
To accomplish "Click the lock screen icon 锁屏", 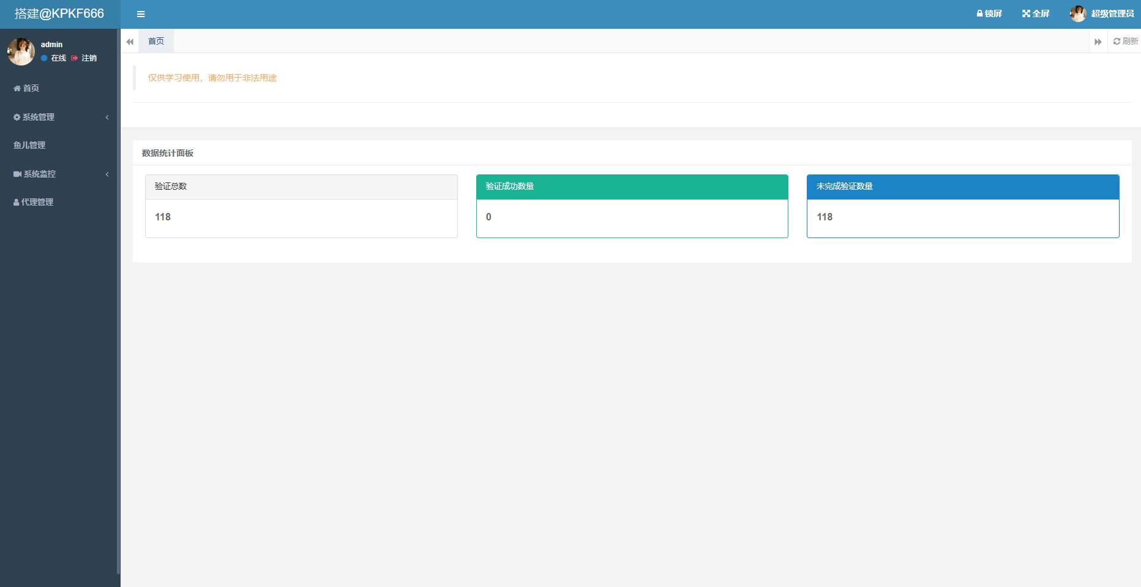I will 989,13.
